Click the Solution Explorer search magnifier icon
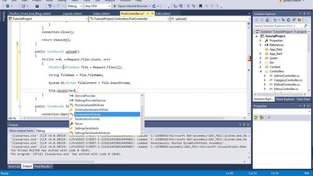313x176 pixels. pos(306,26)
